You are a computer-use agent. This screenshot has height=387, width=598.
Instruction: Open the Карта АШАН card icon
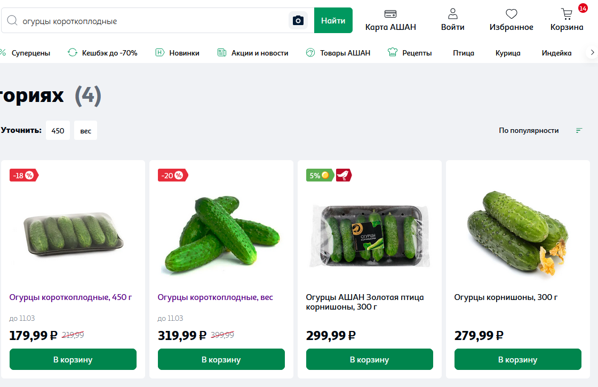pyautogui.click(x=390, y=14)
